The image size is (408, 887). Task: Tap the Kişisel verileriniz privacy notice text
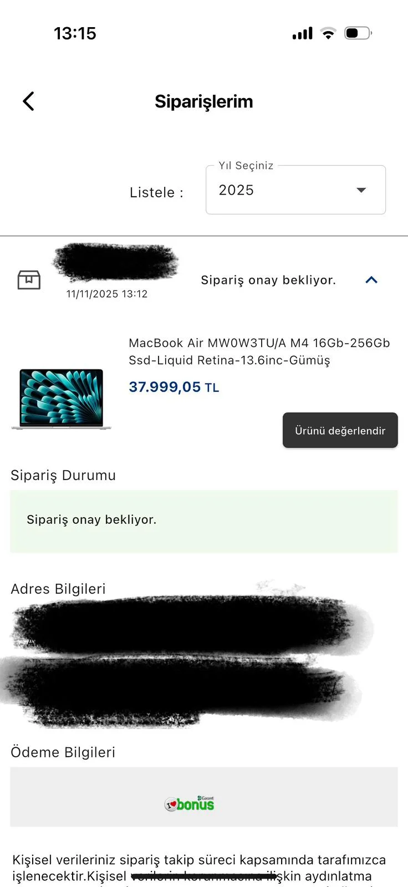(x=200, y=868)
